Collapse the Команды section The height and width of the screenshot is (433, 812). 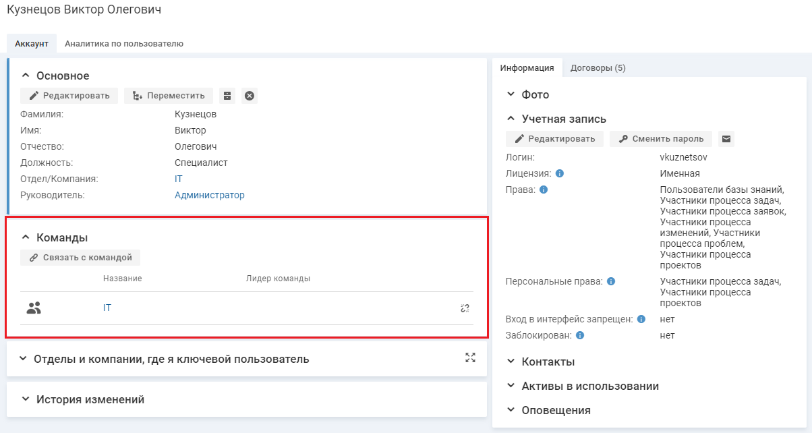click(x=26, y=237)
